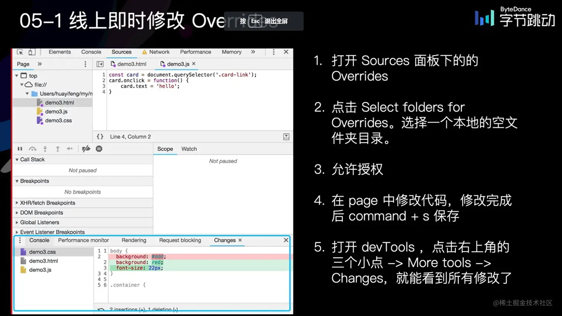Activate the inspect element picker icon
This screenshot has width=562, height=316.
click(20, 52)
